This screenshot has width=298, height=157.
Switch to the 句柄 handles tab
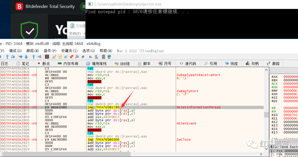click(252, 64)
